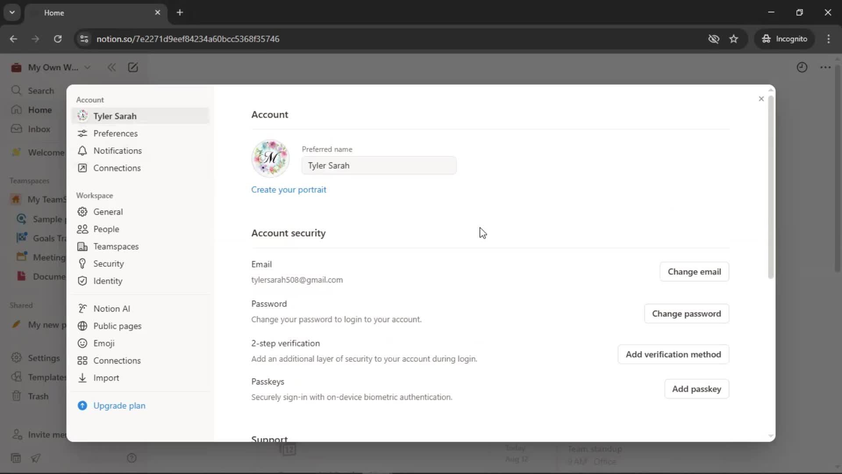Click the sidebar Search icon

point(17,90)
